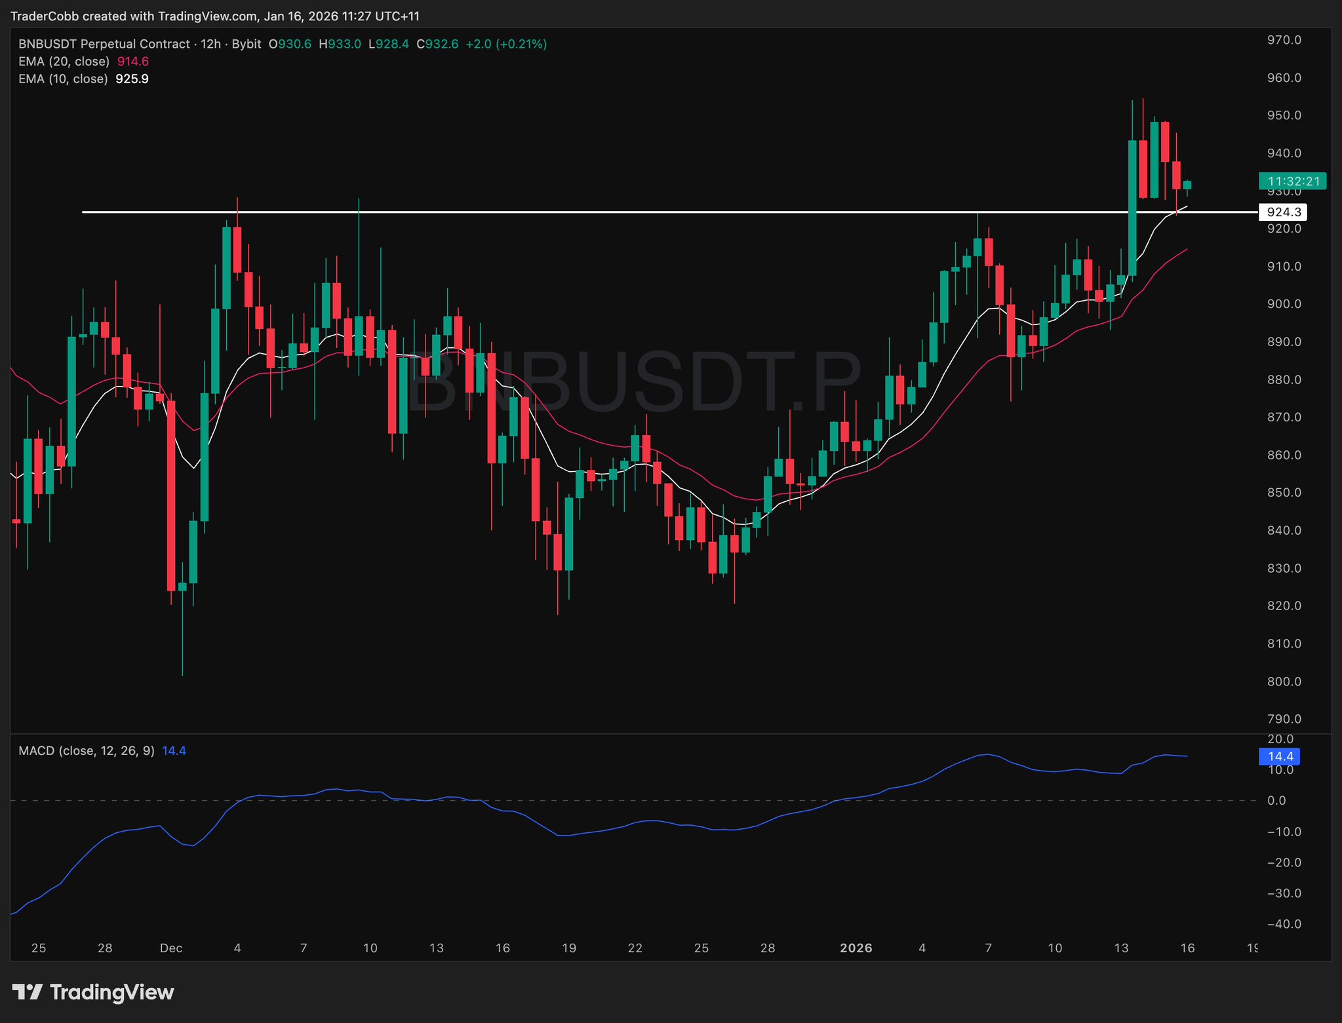
Task: Click the TraderCobb attribution header text
Action: 215,16
